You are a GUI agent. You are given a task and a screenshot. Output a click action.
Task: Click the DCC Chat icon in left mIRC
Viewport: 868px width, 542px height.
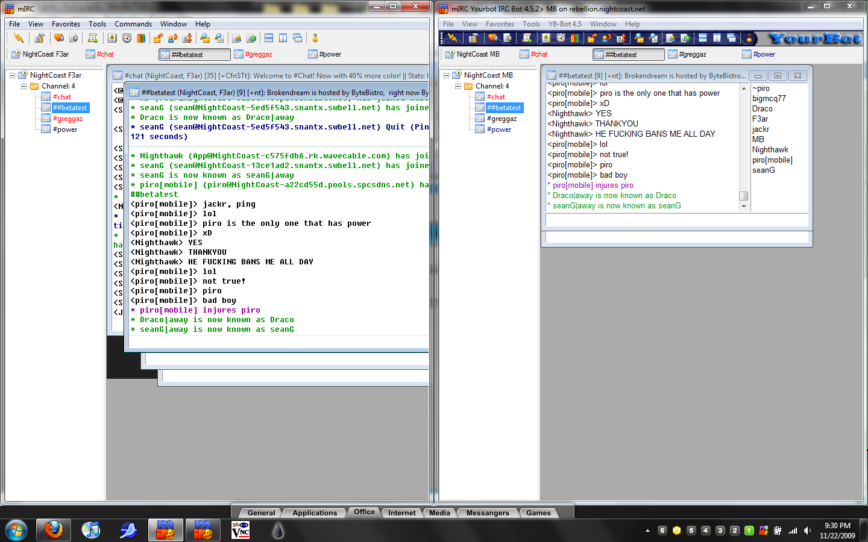click(x=172, y=38)
